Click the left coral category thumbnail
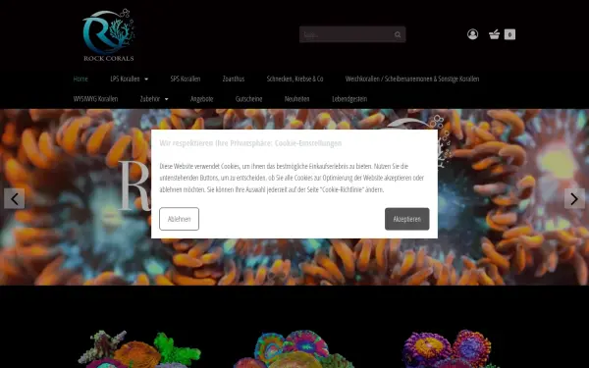The height and width of the screenshot is (368, 589). [139, 349]
